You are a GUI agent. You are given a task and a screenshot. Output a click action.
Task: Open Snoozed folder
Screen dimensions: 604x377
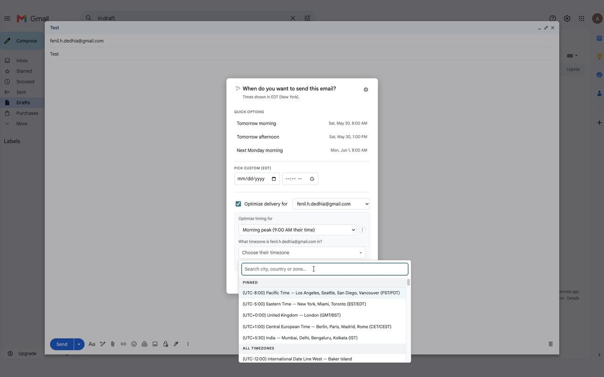[25, 82]
